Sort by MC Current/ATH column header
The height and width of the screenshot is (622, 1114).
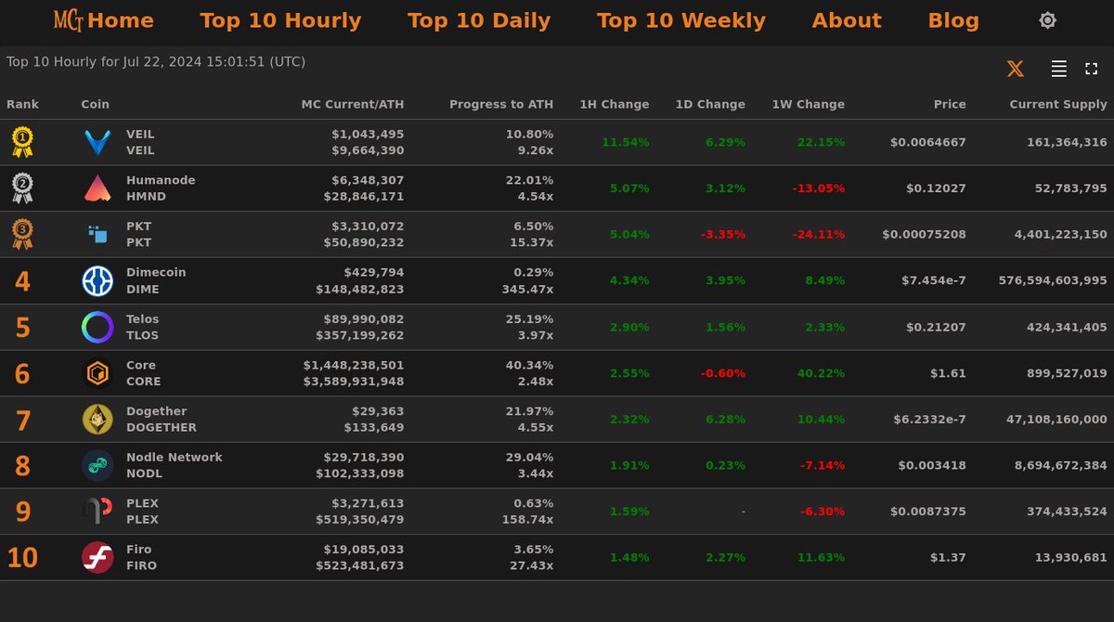[x=353, y=104]
